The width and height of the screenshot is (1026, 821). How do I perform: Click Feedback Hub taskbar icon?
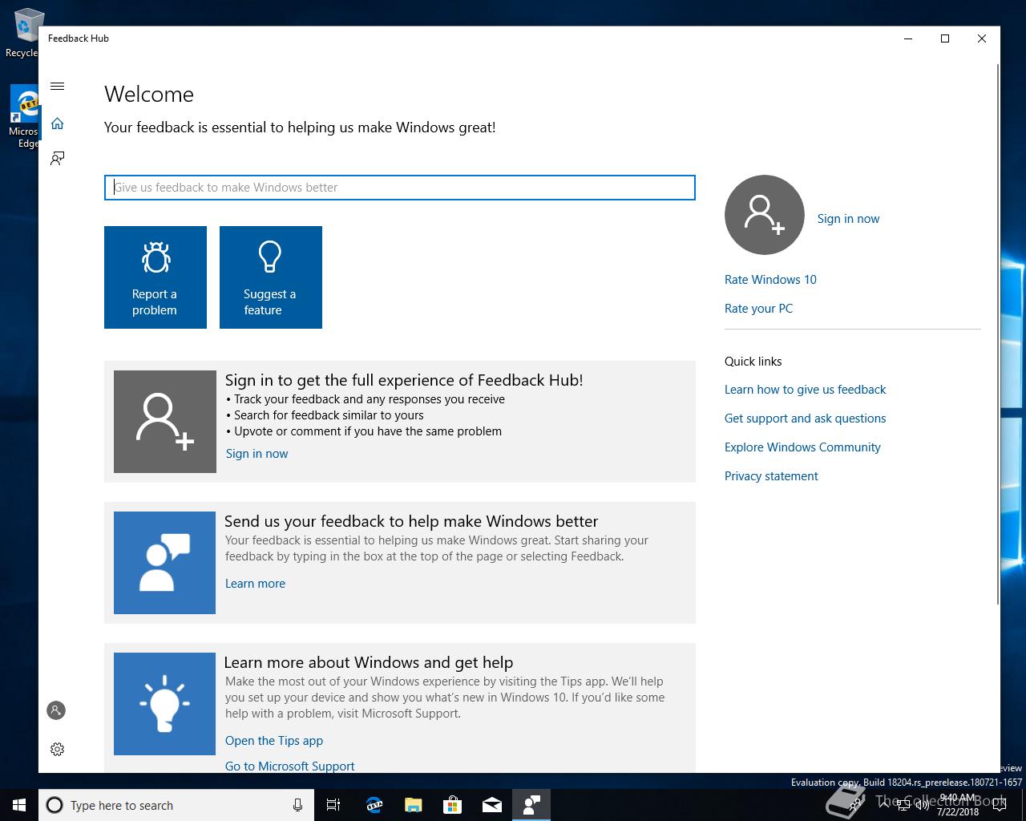(531, 805)
